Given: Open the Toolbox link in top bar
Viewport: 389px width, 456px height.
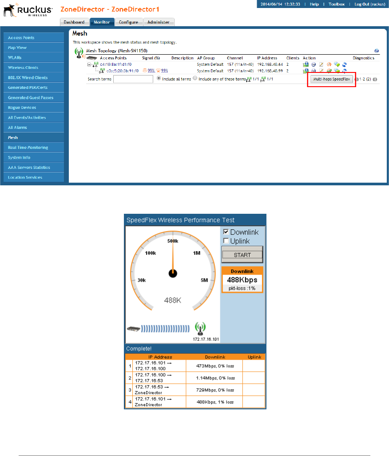Looking at the screenshot, I should 337,4.
